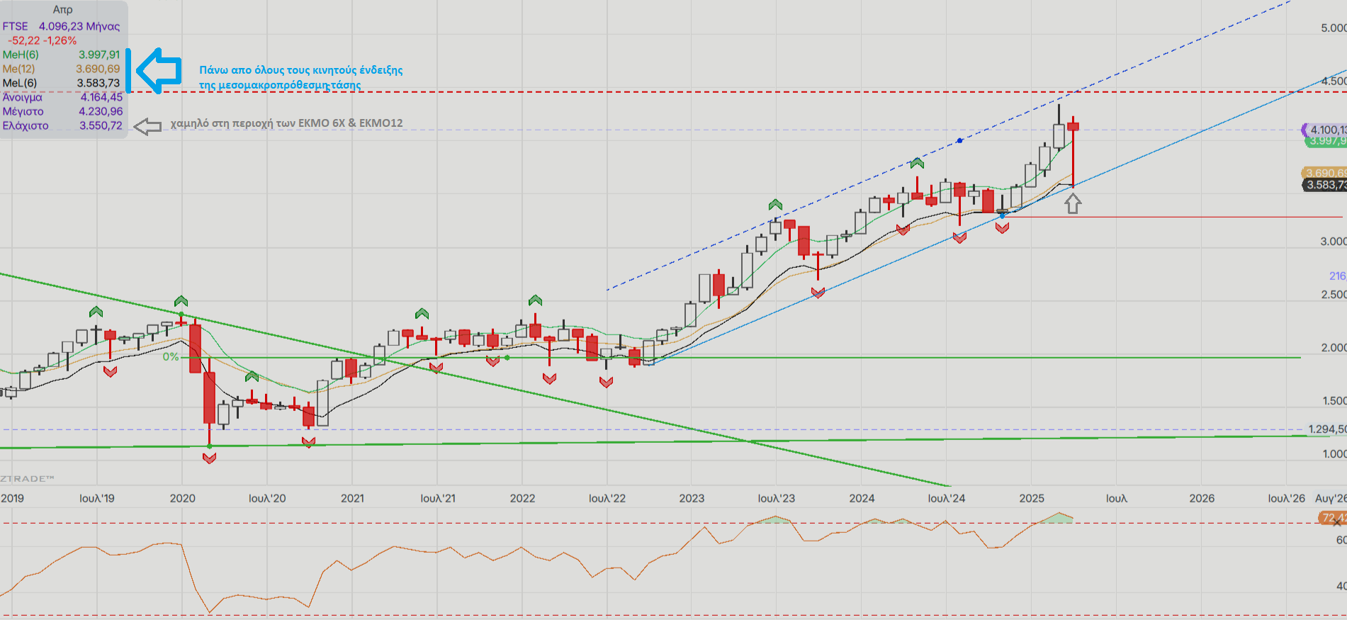Click the red down-chevron marker below the Ιουλ'22 candle
The height and width of the screenshot is (620, 1347).
tap(606, 383)
